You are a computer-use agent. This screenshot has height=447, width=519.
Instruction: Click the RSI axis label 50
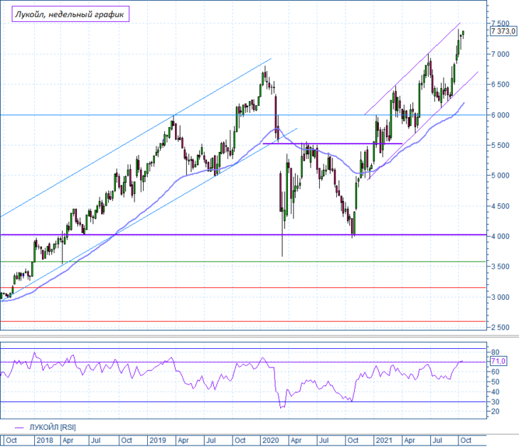tap(495, 382)
